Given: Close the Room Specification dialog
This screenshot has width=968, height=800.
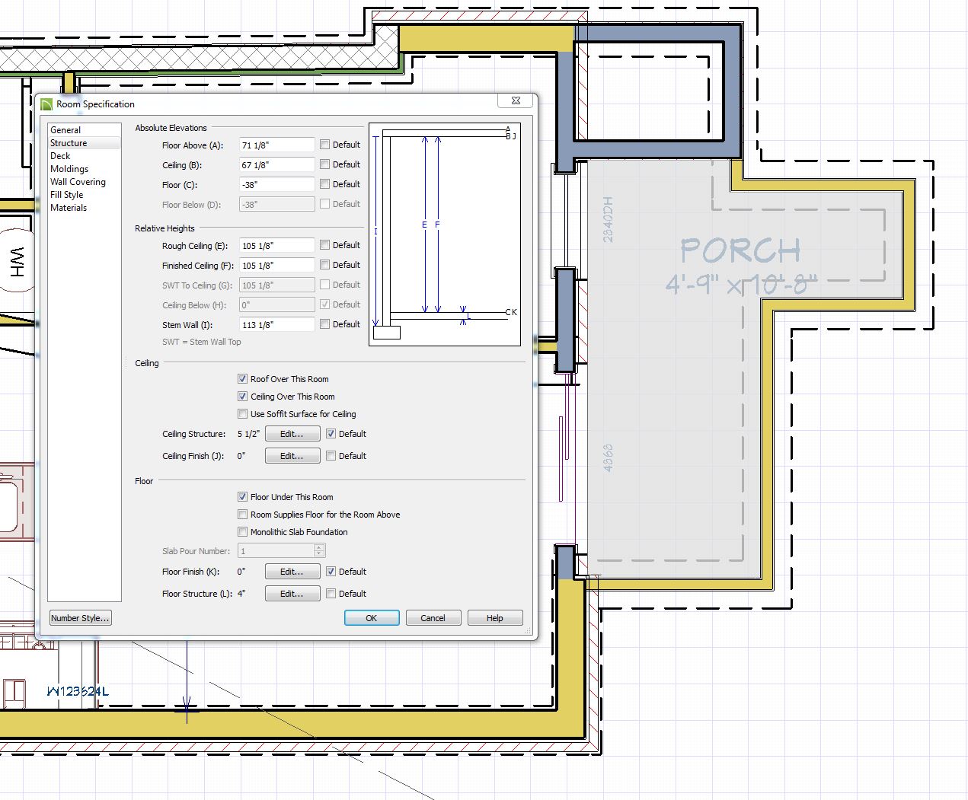Looking at the screenshot, I should [516, 101].
